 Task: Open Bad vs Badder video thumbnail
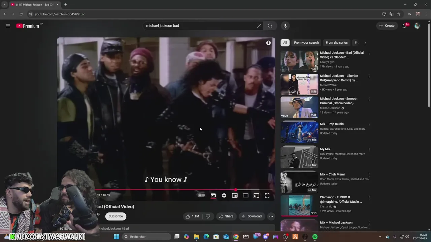(299, 61)
